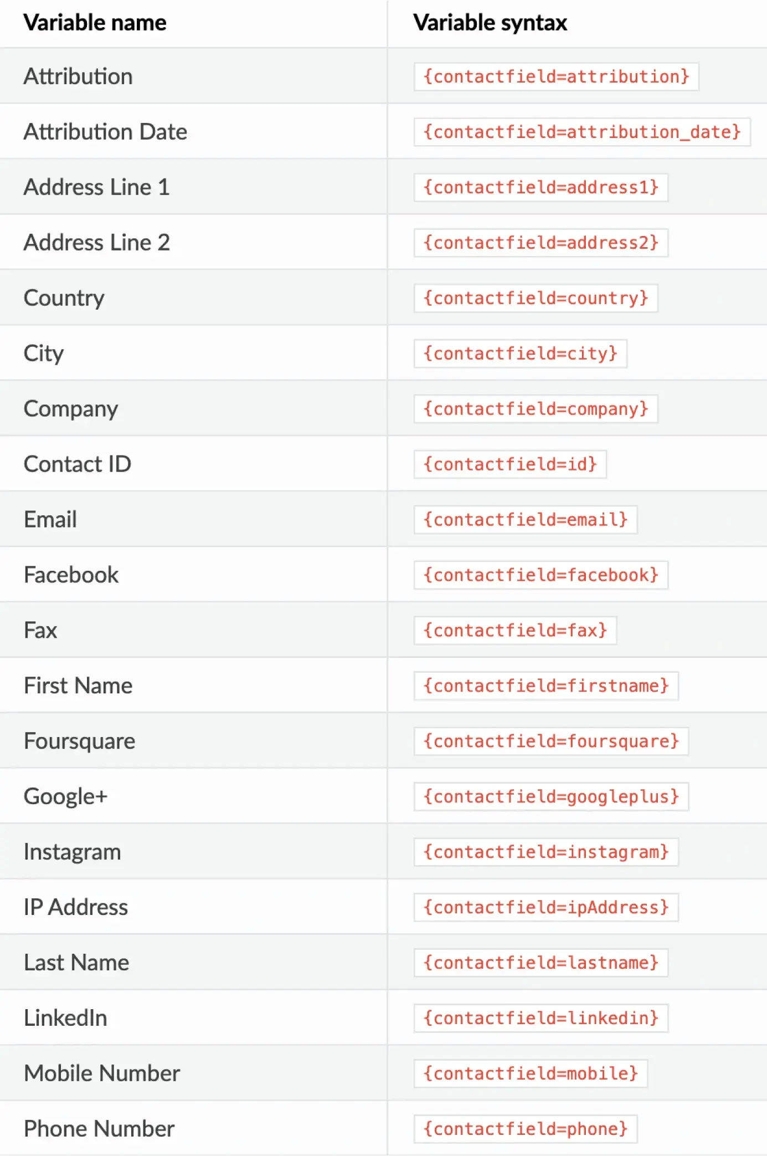Select the {contactfield=firstname} code box
Screen dimensions: 767x1156
[545, 686]
